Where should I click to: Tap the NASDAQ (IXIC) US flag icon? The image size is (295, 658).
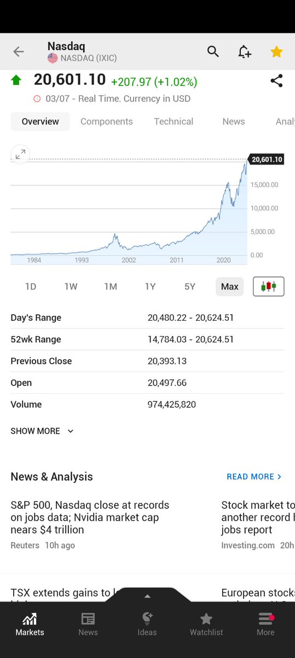53,58
